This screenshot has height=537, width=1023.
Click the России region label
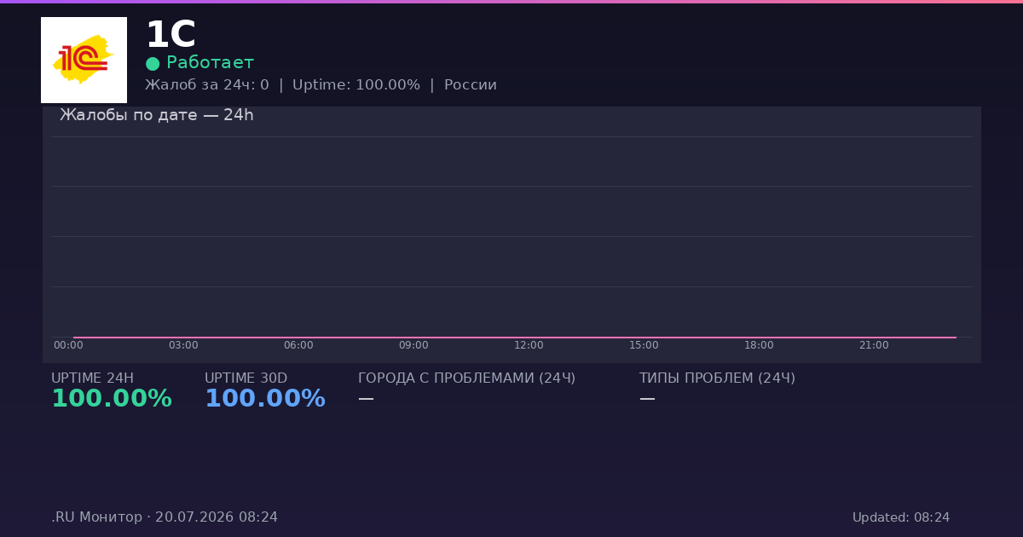click(471, 85)
